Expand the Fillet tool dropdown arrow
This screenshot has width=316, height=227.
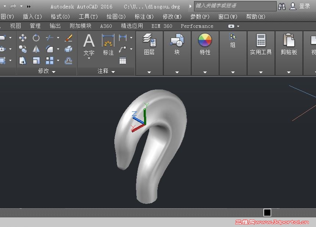pos(58,49)
